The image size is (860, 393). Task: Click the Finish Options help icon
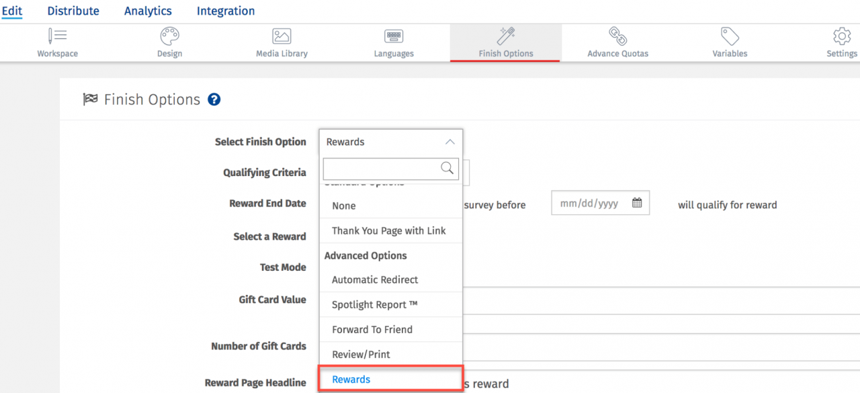click(x=214, y=99)
